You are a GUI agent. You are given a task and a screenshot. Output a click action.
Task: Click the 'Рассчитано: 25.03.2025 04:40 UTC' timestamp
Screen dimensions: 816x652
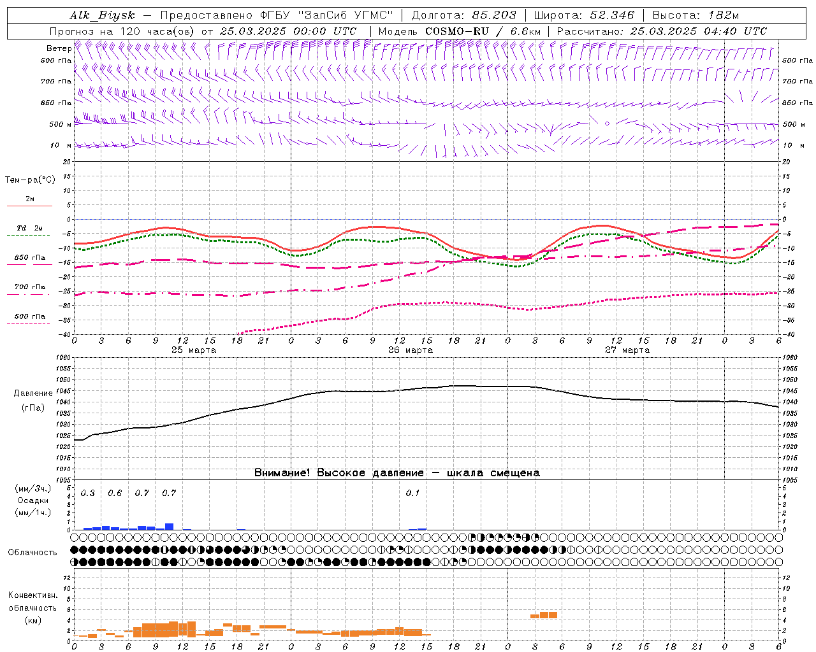[x=662, y=31]
